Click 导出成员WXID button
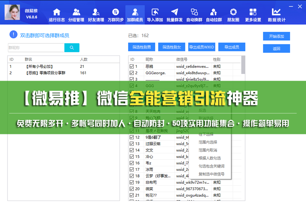Image resolution: width=306 pixels, height=215 pixels. point(202,47)
